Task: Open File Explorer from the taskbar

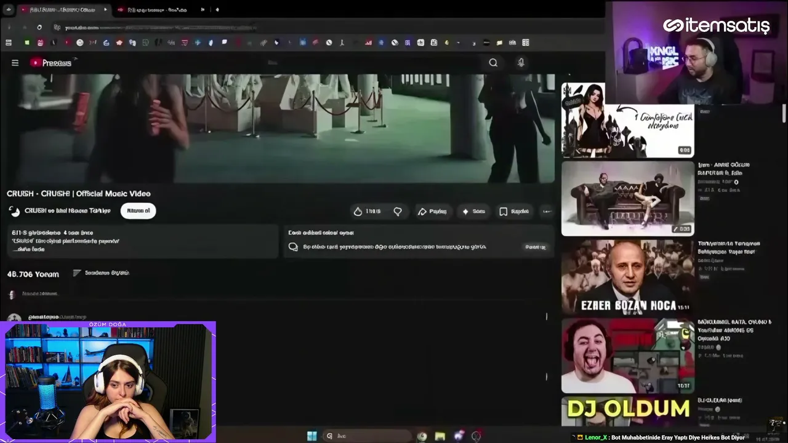Action: [x=440, y=436]
